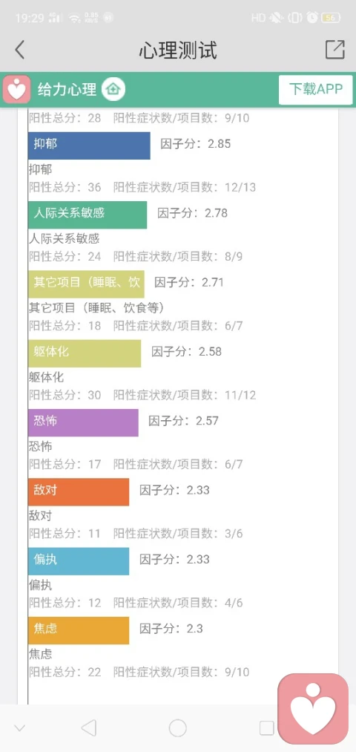Select the purple 恐怖 factor bar
Screen dimensions: 356x752
pyautogui.click(x=83, y=422)
